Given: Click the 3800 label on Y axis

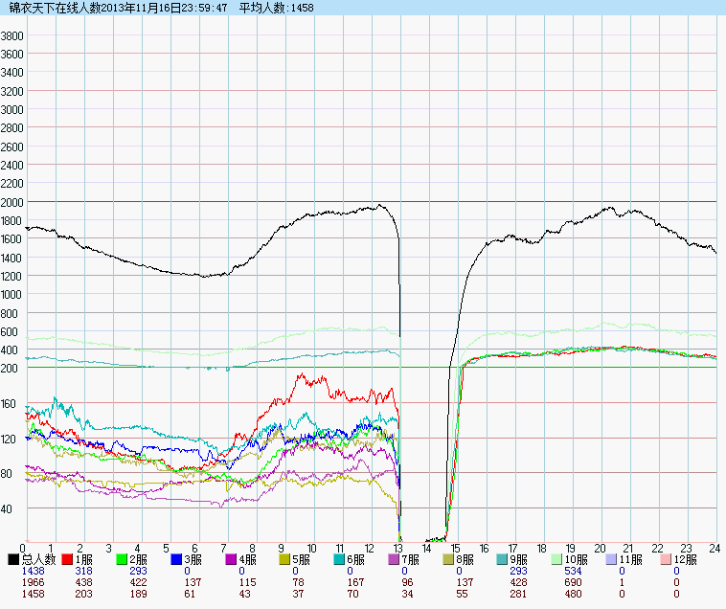Looking at the screenshot, I should click(x=11, y=35).
